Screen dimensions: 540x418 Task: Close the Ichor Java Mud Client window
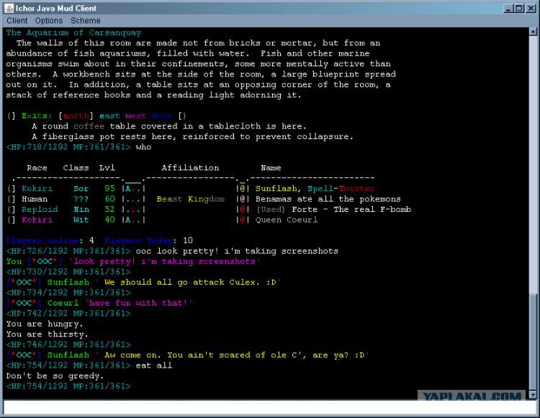[531, 8]
